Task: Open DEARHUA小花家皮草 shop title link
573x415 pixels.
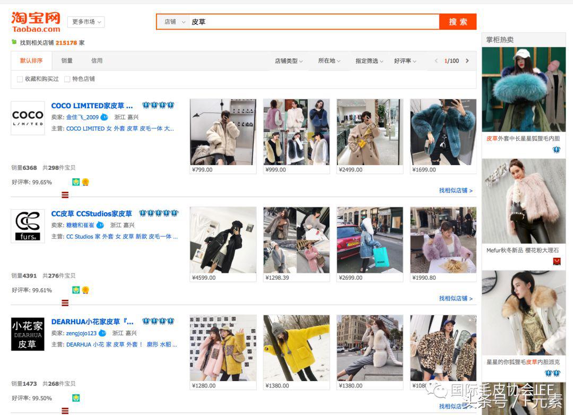Action: [92, 322]
